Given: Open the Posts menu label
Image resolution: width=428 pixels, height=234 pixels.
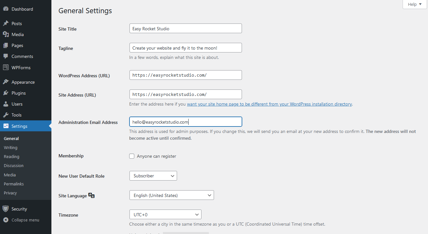Looking at the screenshot, I should (17, 23).
